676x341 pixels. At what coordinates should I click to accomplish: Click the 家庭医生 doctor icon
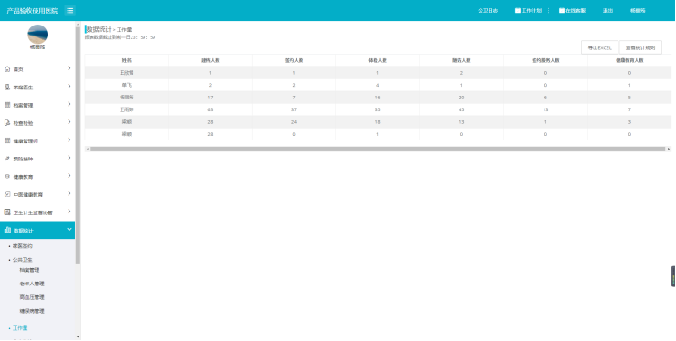pyautogui.click(x=7, y=87)
